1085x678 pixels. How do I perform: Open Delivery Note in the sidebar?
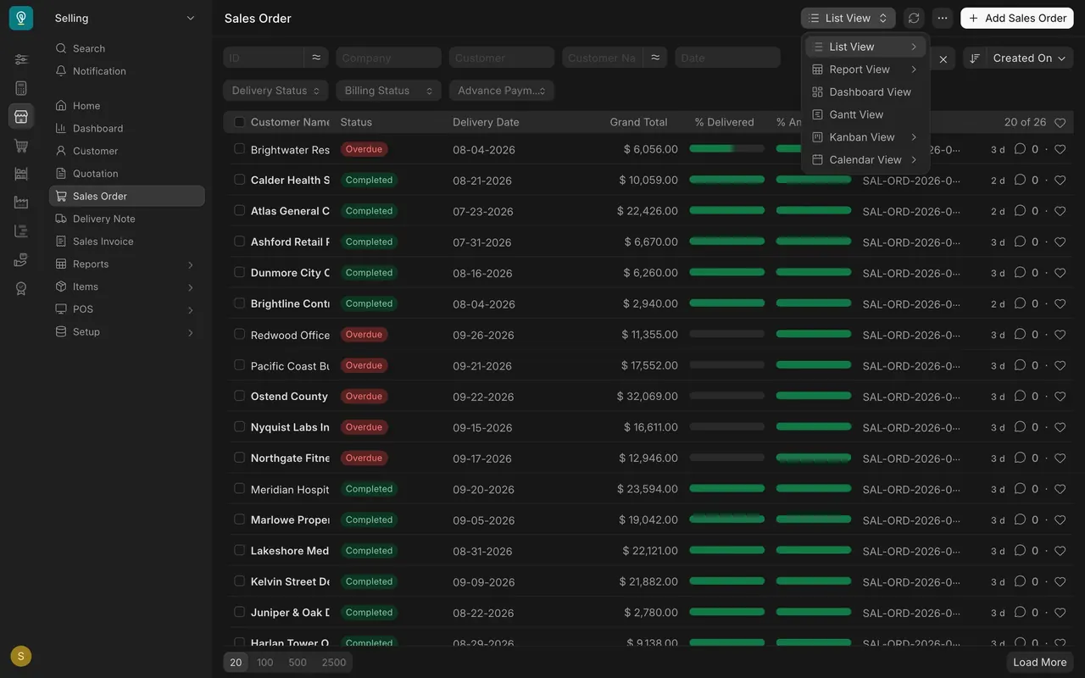coord(127,219)
